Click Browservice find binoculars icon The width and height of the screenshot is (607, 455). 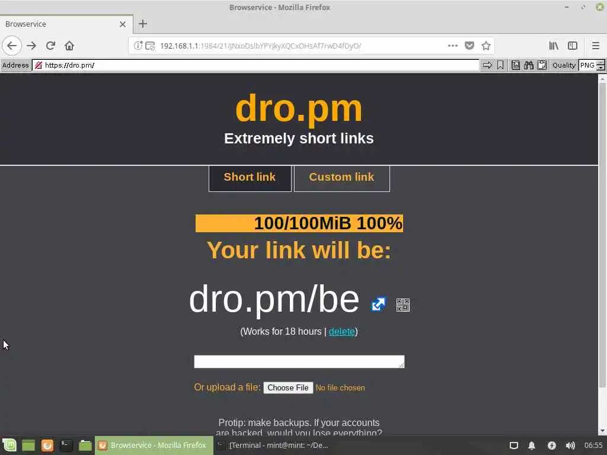(x=529, y=65)
